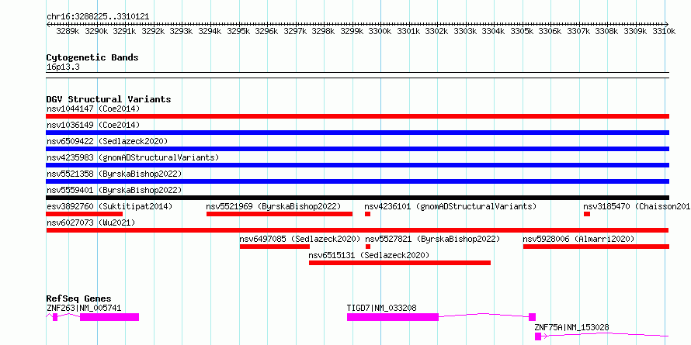
Task: Click the 3289k ruler tick label
Action: 68,31
